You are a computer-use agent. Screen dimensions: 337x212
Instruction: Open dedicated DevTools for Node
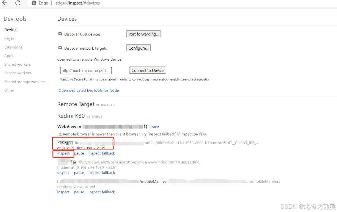tap(88, 90)
